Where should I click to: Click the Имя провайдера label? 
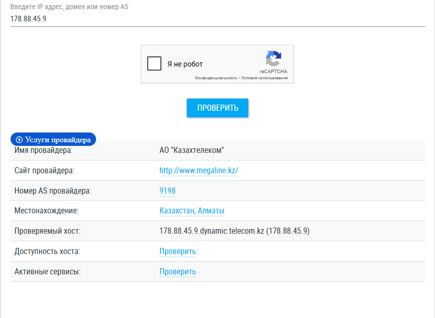click(x=44, y=150)
